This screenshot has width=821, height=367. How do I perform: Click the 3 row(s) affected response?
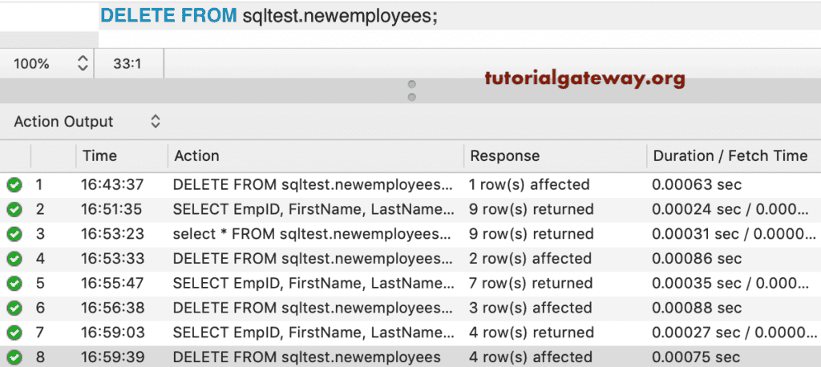point(529,309)
